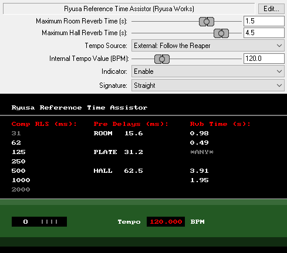Image resolution: width=287 pixels, height=253 pixels.
Task: Click the *ANY* reverb time entry
Action: point(202,152)
